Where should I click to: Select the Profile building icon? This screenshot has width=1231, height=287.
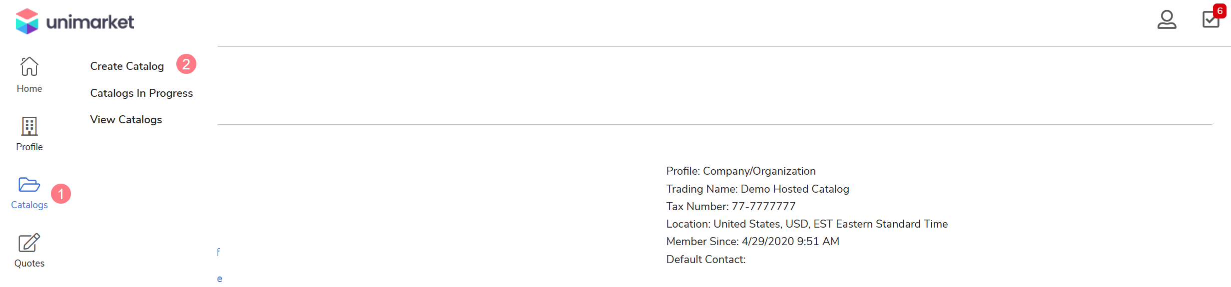[29, 126]
